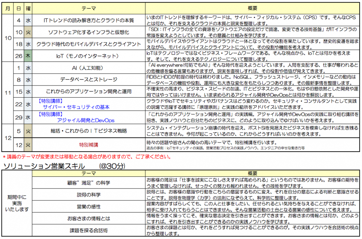Select the green 木 weekday cell
The width and height of the screenshot is (362, 239).
tap(28, 56)
